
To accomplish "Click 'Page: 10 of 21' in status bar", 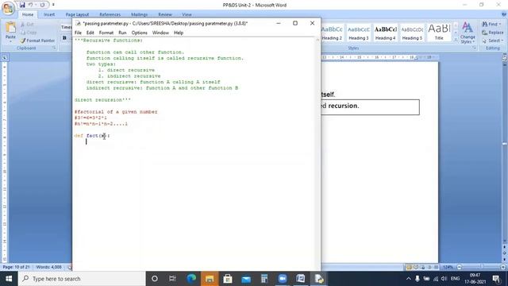I will tap(16, 267).
